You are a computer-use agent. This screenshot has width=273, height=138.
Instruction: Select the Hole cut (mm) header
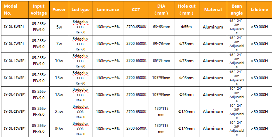187,10
